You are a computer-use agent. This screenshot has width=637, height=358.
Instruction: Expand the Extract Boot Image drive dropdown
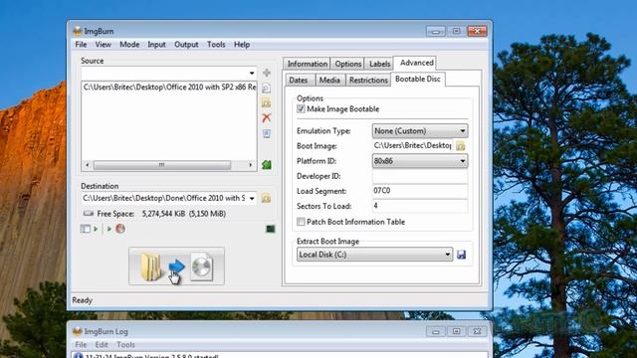click(374, 255)
